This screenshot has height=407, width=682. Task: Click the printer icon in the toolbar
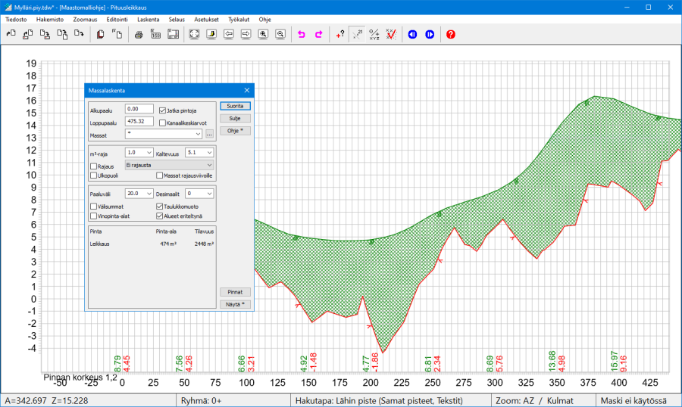coord(139,34)
